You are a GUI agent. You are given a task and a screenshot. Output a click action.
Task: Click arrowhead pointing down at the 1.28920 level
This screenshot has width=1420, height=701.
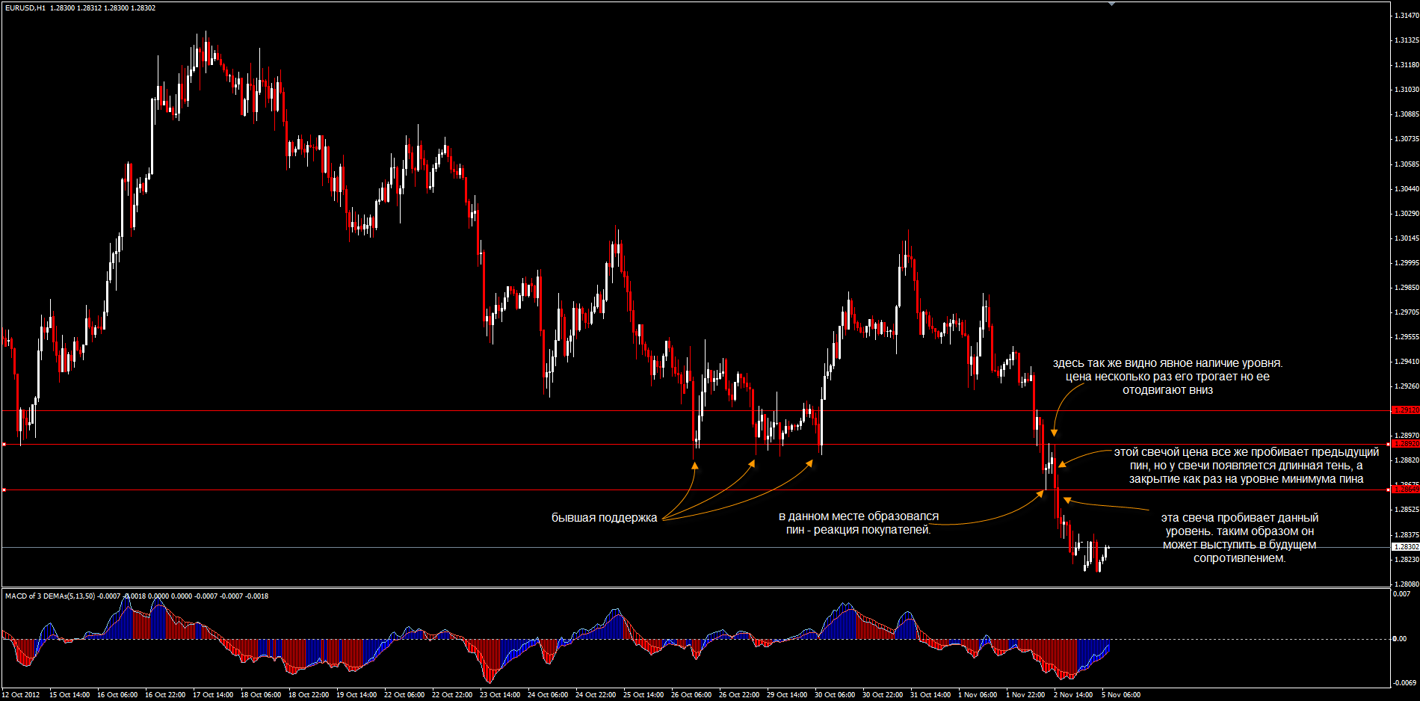(x=1054, y=432)
